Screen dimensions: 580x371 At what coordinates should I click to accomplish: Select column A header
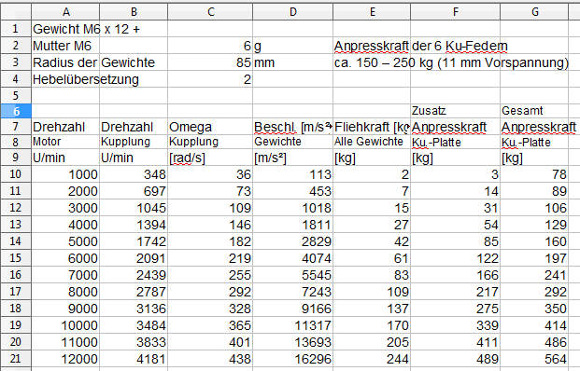pos(65,12)
